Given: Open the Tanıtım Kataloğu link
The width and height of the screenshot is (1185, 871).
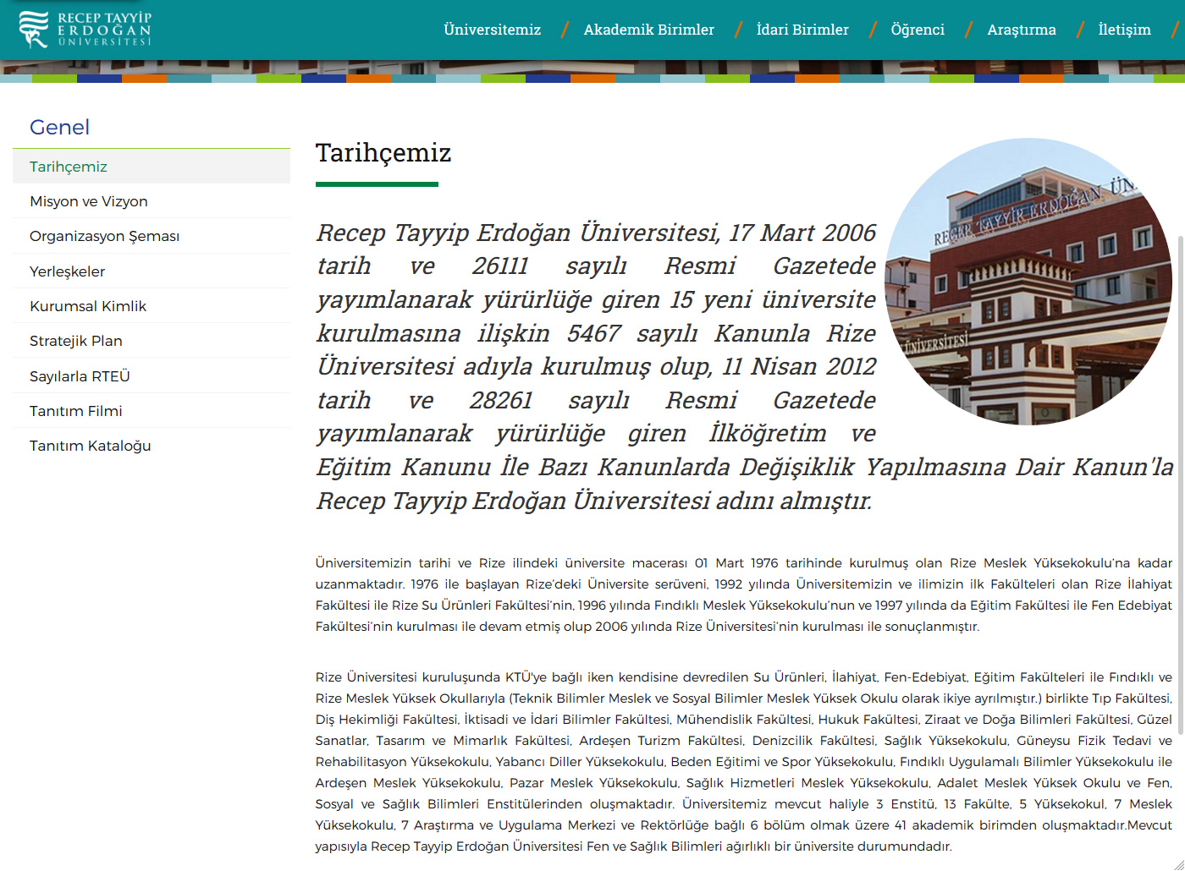Looking at the screenshot, I should click(91, 446).
